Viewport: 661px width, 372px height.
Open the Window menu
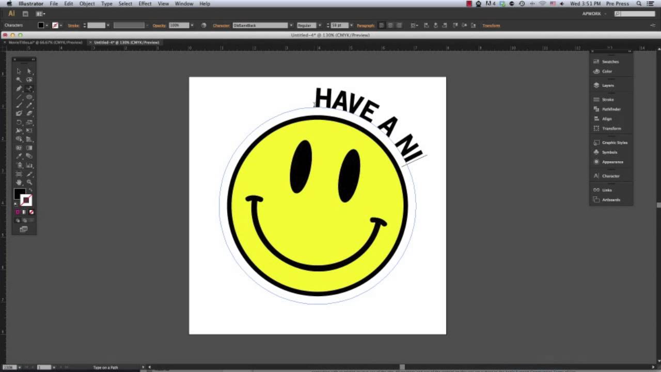(x=184, y=4)
